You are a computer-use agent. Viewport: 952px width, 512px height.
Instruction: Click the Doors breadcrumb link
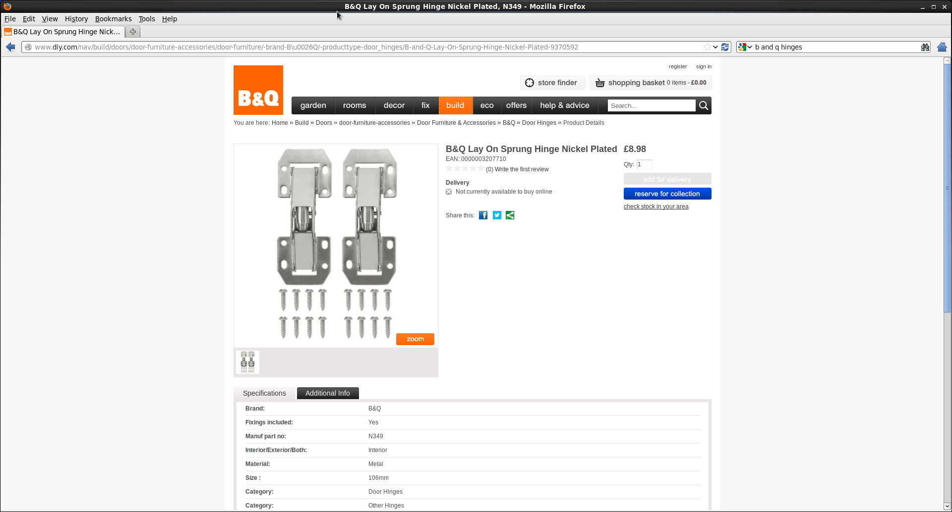coord(324,123)
